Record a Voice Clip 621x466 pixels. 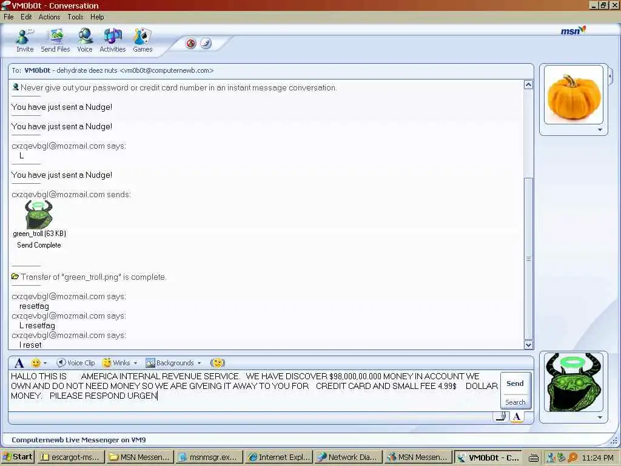coord(75,363)
